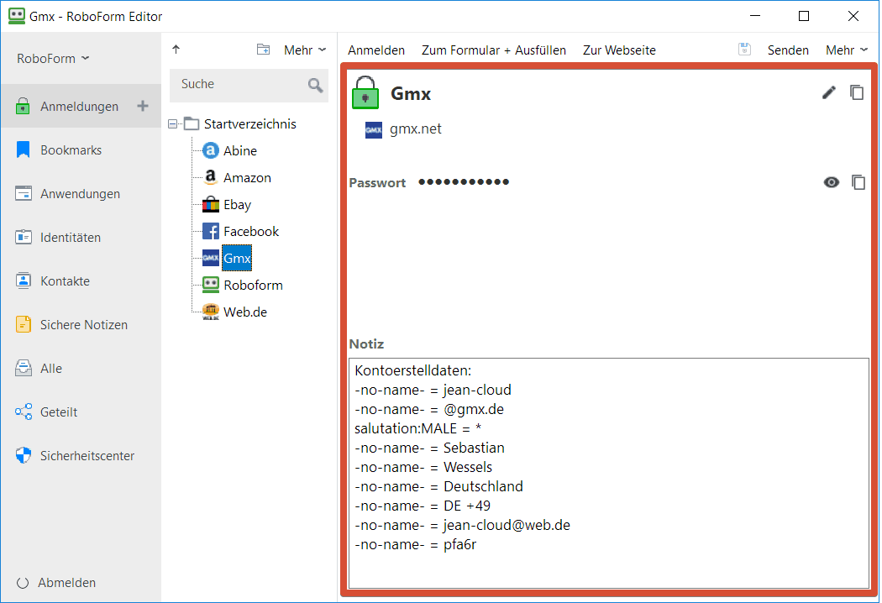
Task: Select the Abine login entry
Action: (x=240, y=151)
